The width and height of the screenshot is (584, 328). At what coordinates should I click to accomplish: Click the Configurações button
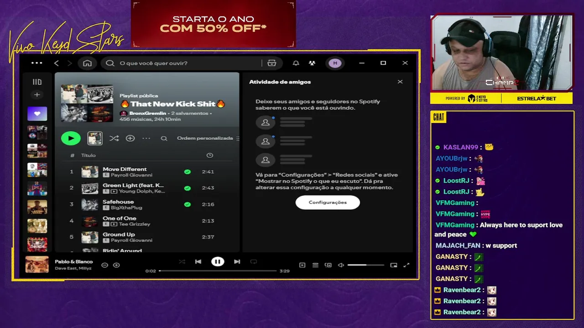click(328, 202)
